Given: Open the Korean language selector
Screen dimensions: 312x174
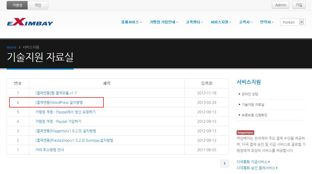Looking at the screenshot, I should [292, 22].
